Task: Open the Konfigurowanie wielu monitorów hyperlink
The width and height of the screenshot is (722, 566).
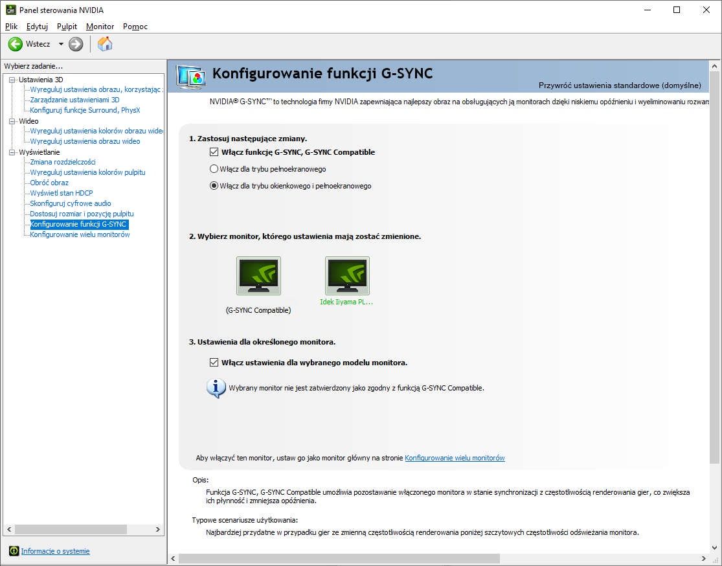Action: 455,458
